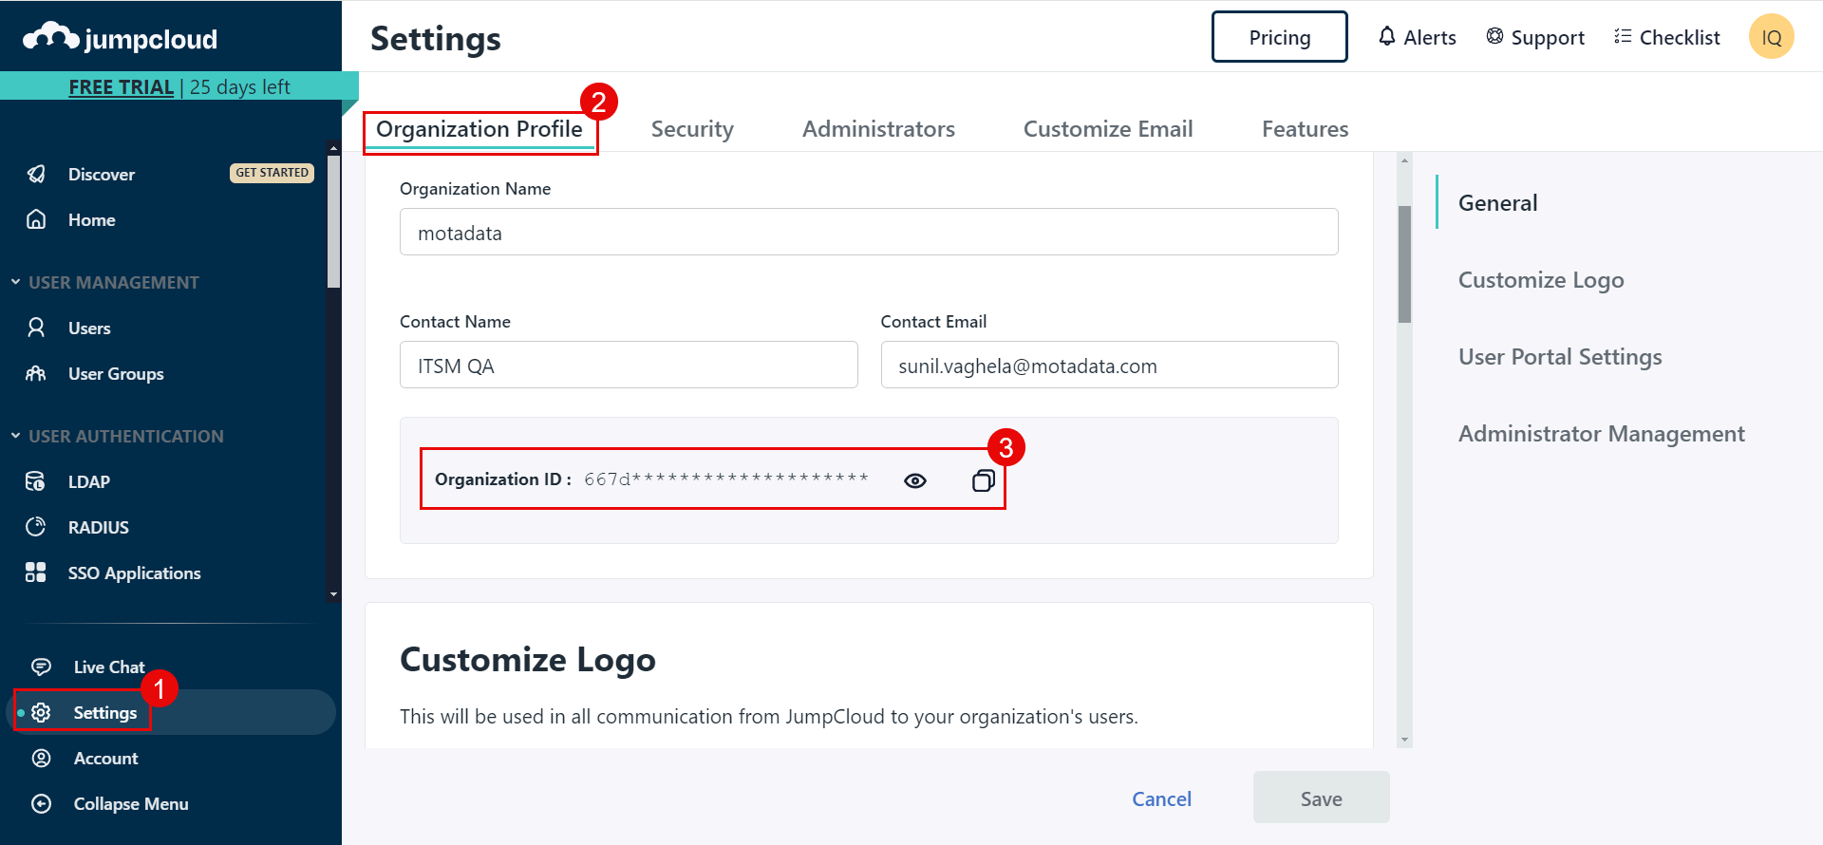The image size is (1823, 845).
Task: Reveal the hidden Organization ID with eye icon
Action: click(914, 480)
